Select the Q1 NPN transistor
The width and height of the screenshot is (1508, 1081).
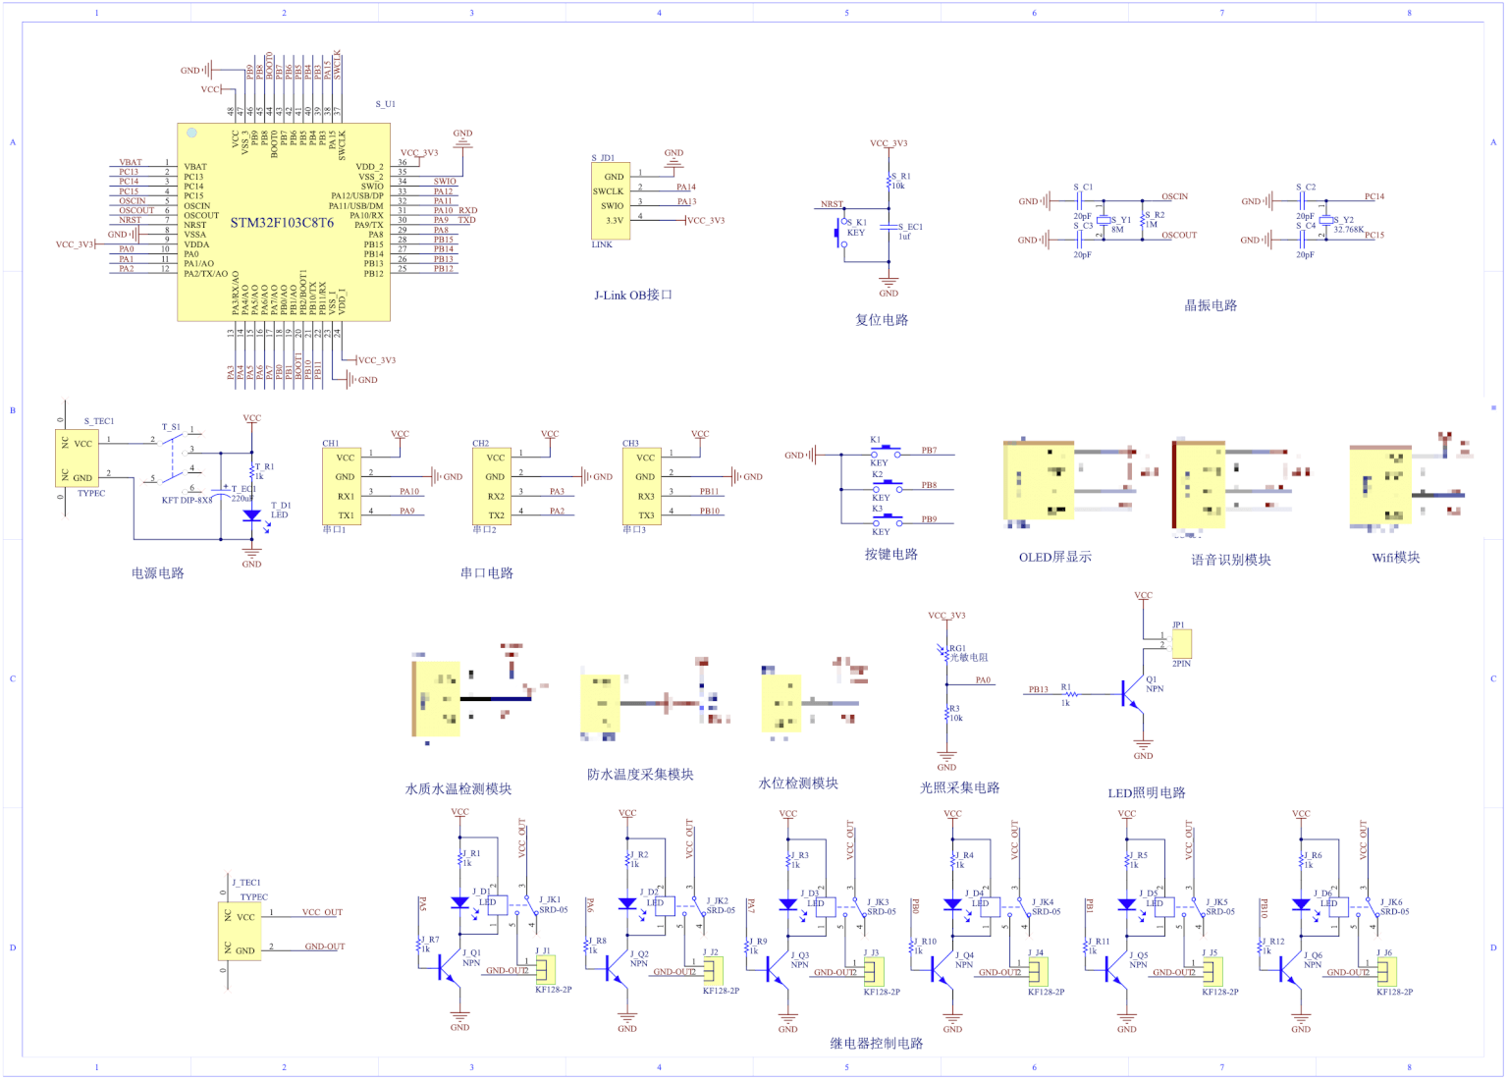coord(1134,693)
